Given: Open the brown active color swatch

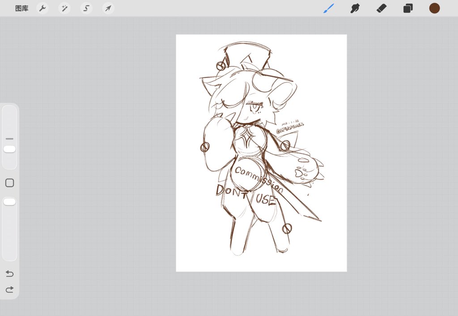Looking at the screenshot, I should click(x=434, y=8).
